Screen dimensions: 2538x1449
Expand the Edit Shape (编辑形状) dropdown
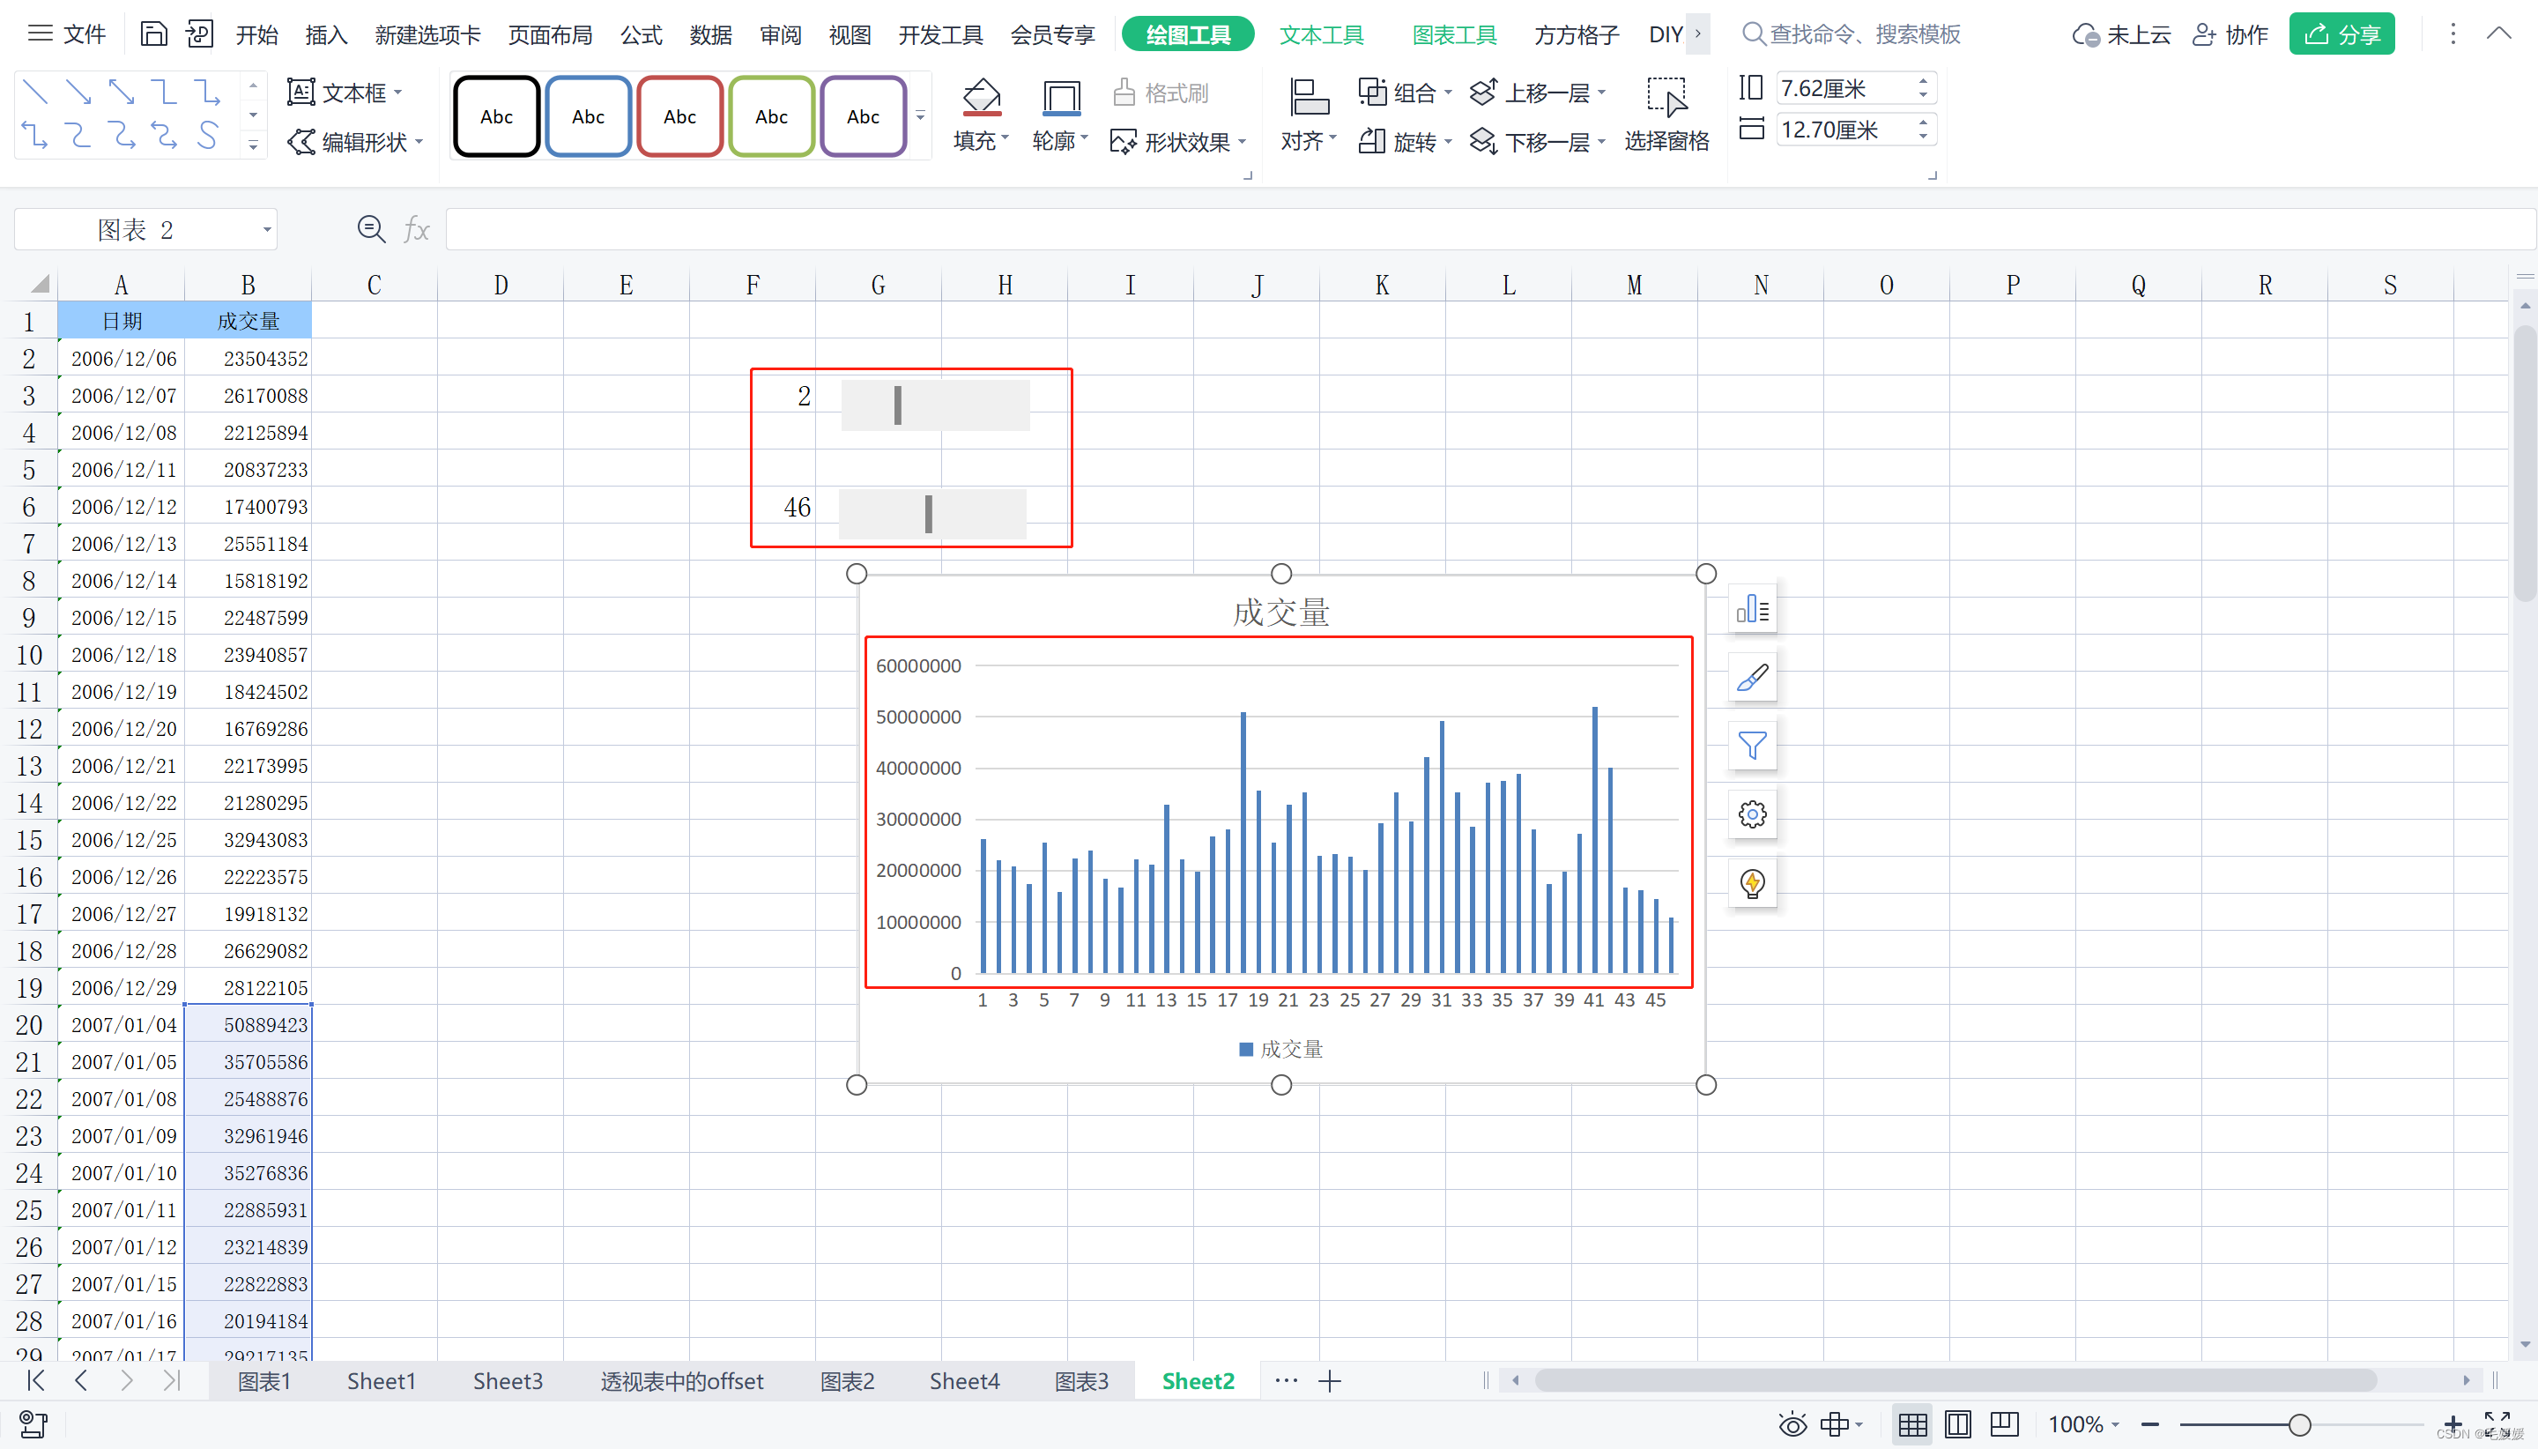419,142
